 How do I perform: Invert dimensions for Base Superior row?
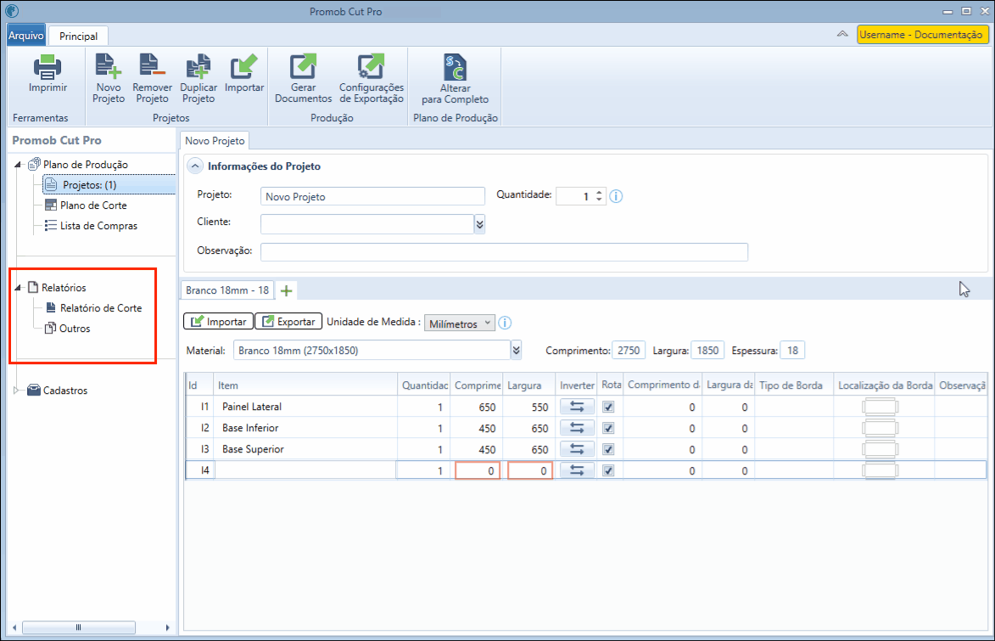pos(577,449)
